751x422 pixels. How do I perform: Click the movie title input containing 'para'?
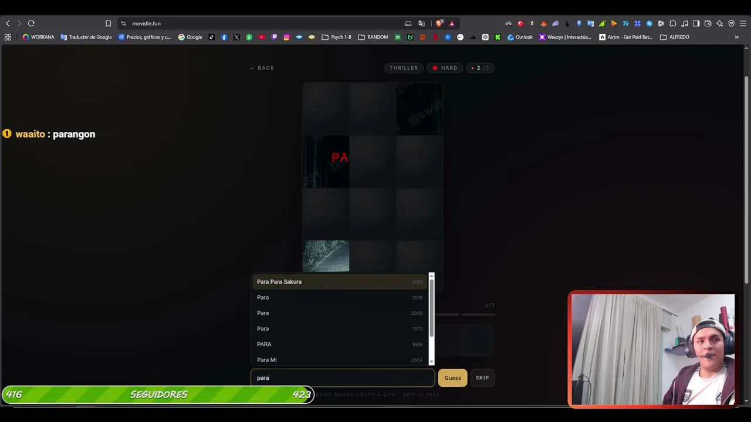343,378
